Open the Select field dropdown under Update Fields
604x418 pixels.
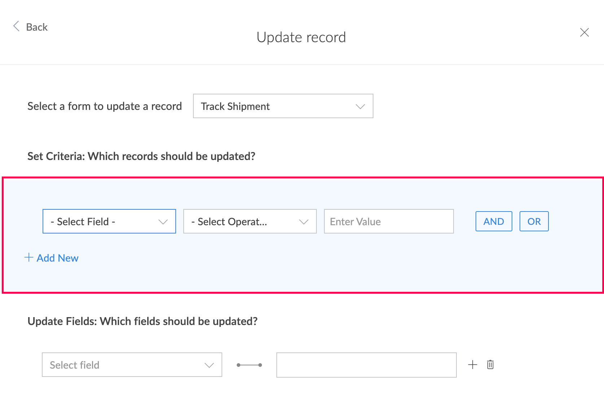click(132, 365)
